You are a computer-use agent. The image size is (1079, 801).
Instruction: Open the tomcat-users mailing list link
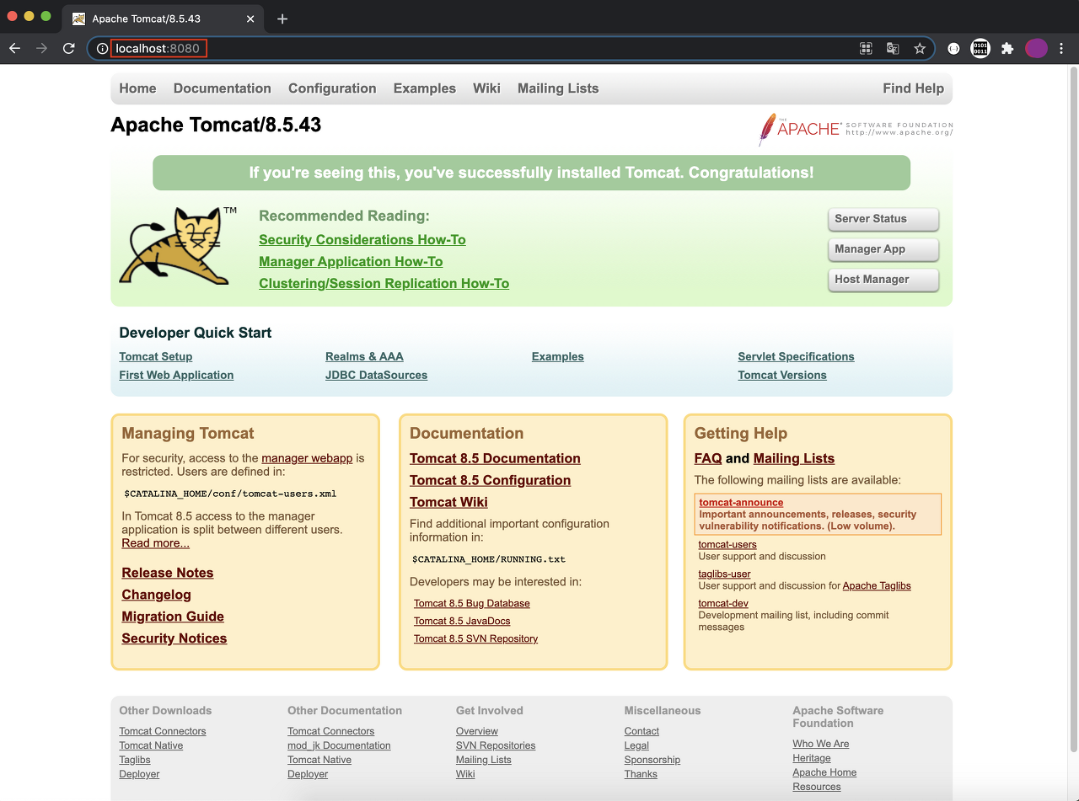pos(727,544)
